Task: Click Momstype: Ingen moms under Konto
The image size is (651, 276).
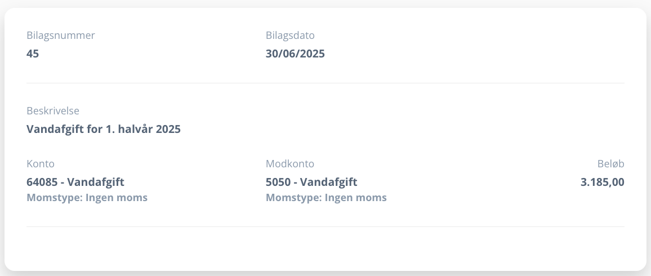Action: (x=87, y=198)
